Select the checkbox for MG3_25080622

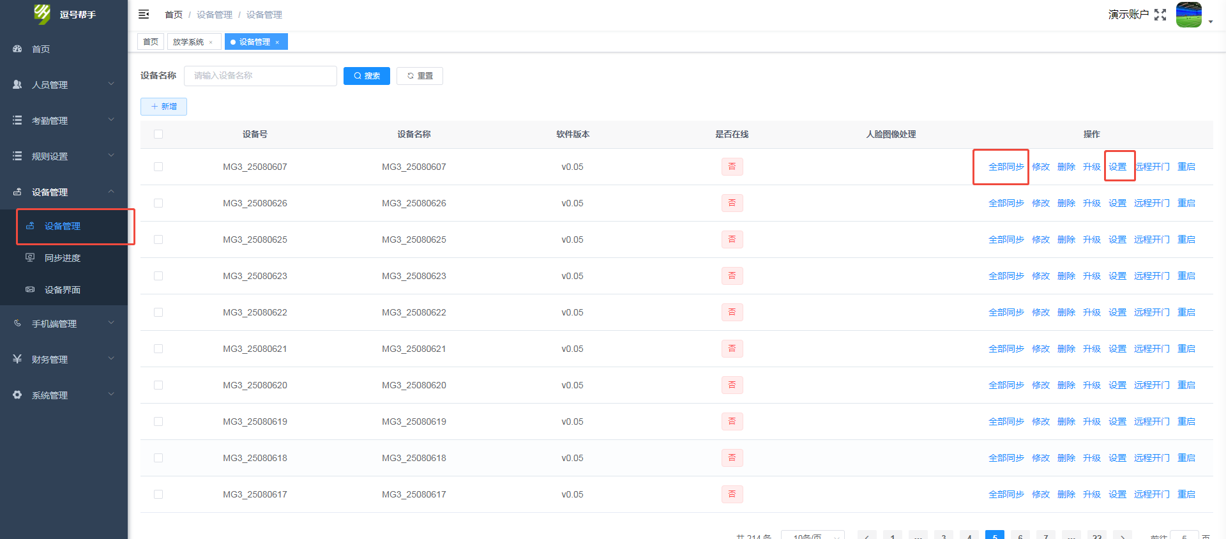tap(158, 312)
